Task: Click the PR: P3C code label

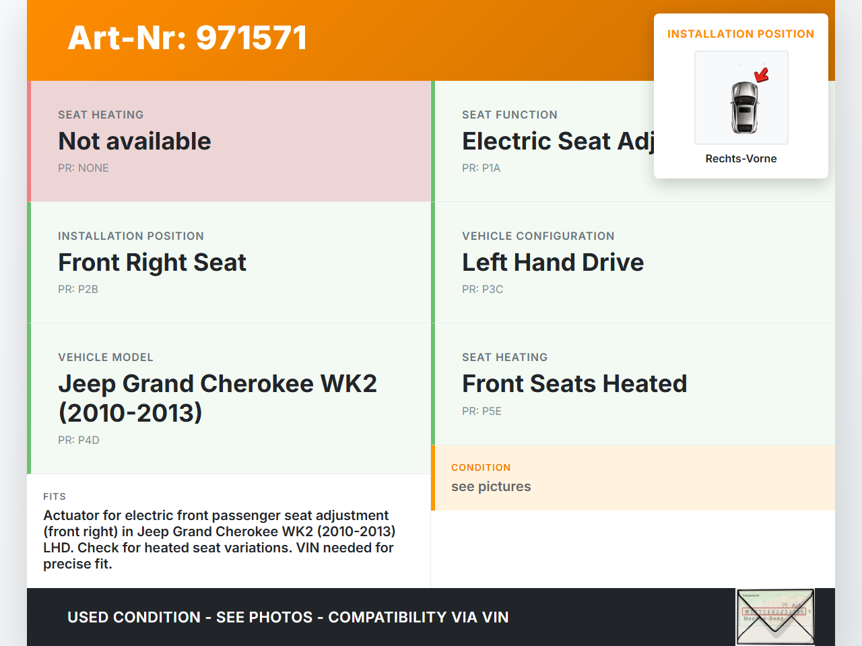Action: pyautogui.click(x=482, y=289)
